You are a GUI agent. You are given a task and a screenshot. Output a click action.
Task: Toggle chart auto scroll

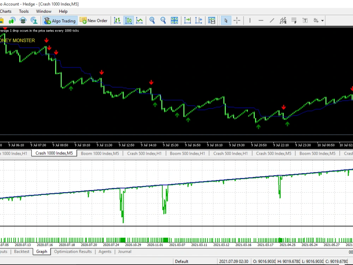[x=187, y=20]
